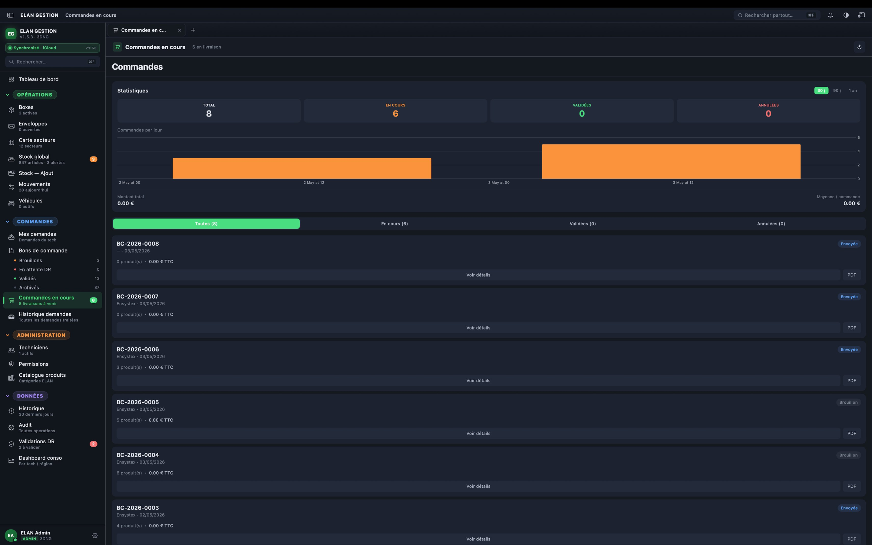Open Dashboard conso chart icon
Image resolution: width=872 pixels, height=545 pixels.
tap(11, 461)
